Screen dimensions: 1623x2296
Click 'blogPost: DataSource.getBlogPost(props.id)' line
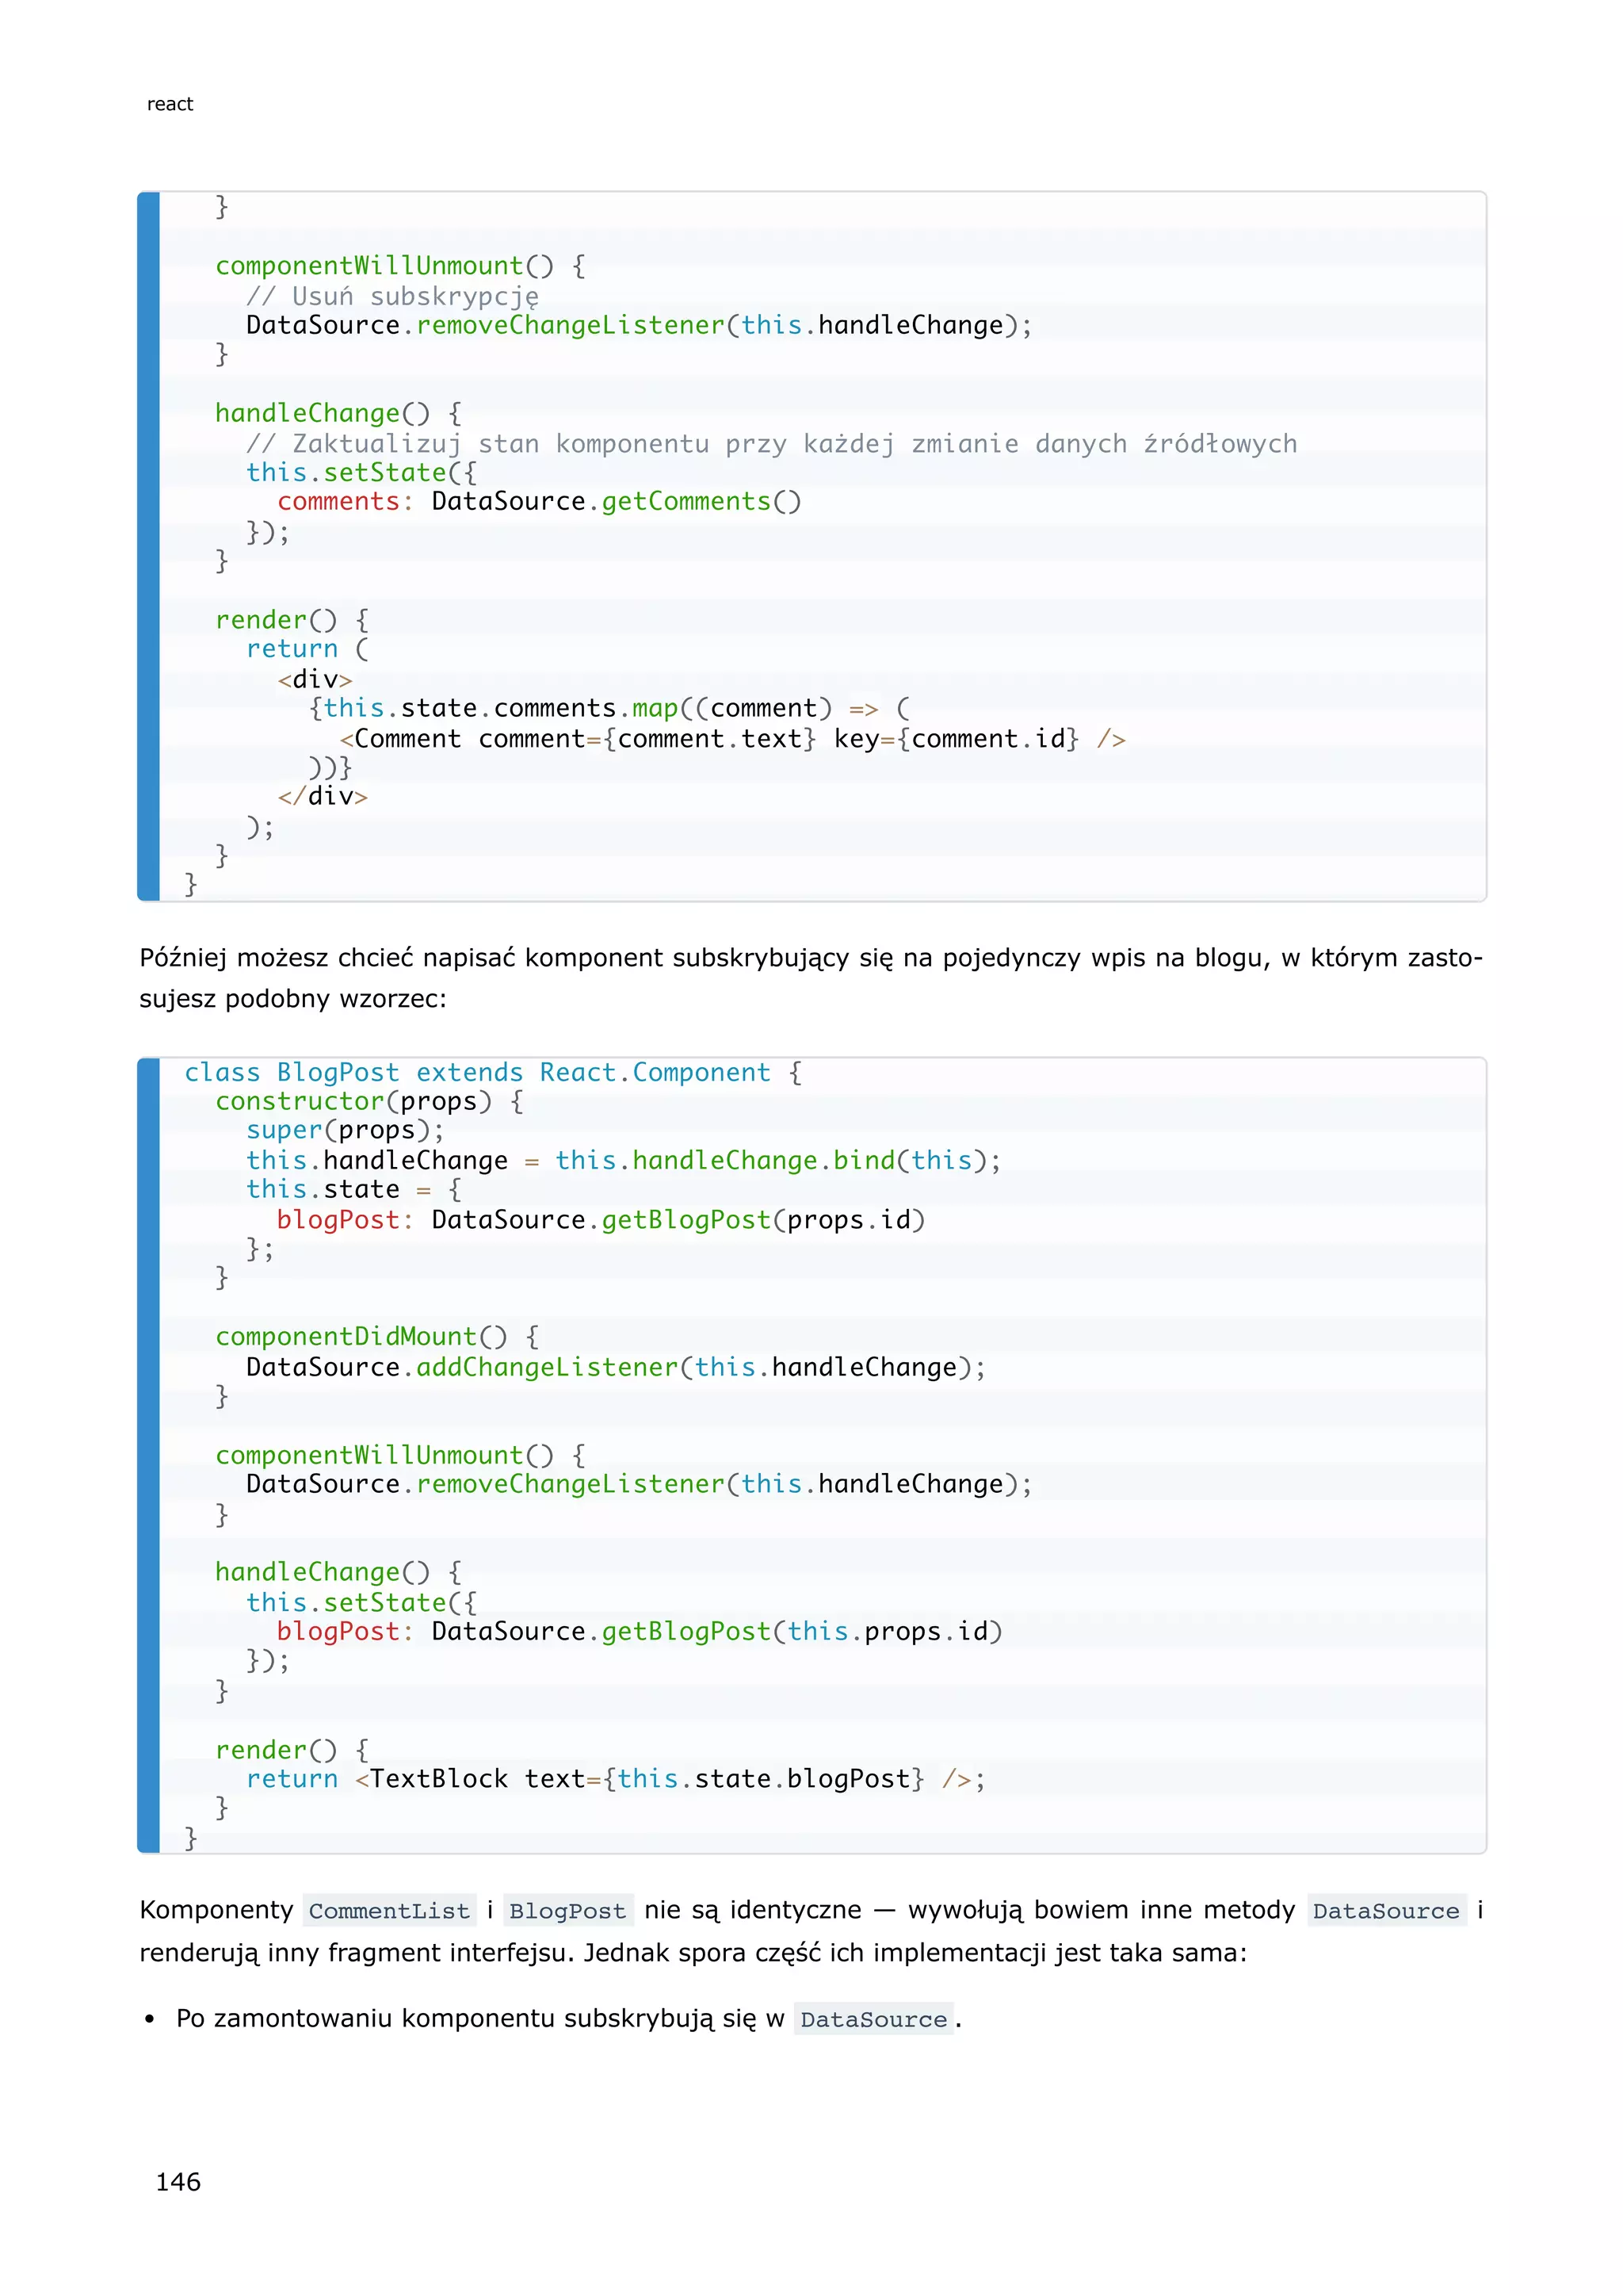[x=601, y=1219]
